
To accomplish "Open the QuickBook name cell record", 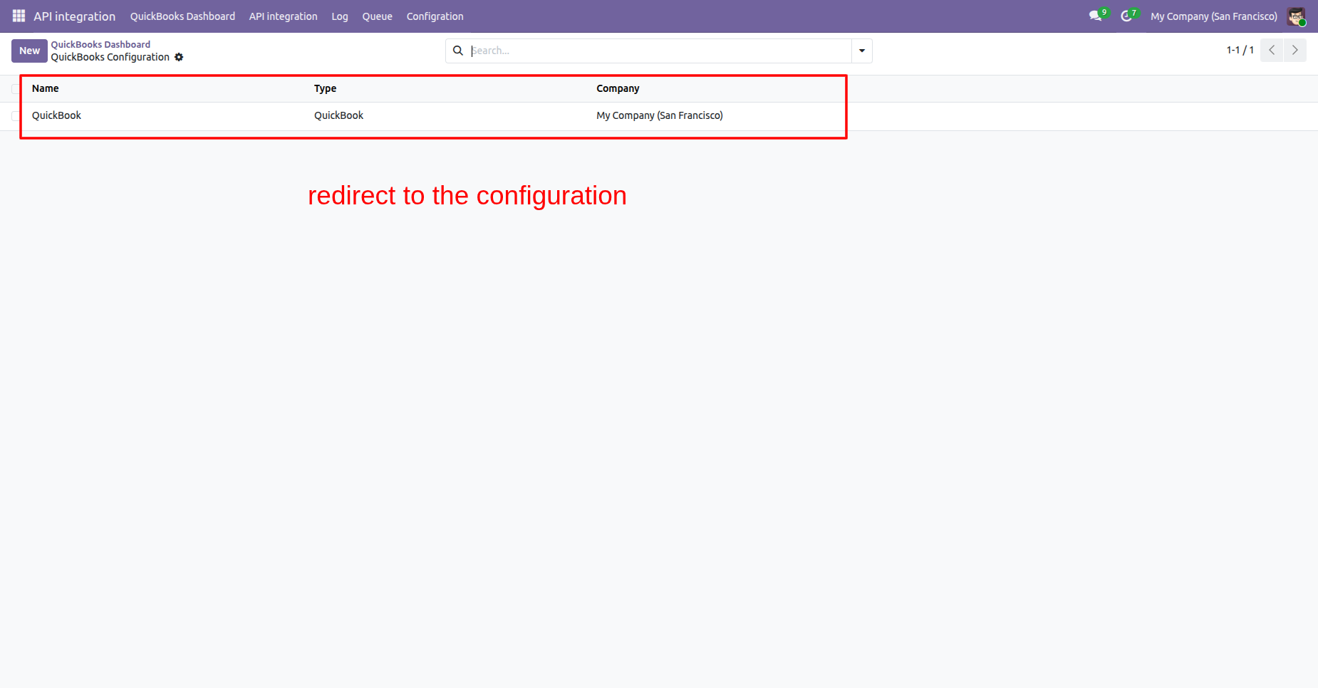I will 56,115.
